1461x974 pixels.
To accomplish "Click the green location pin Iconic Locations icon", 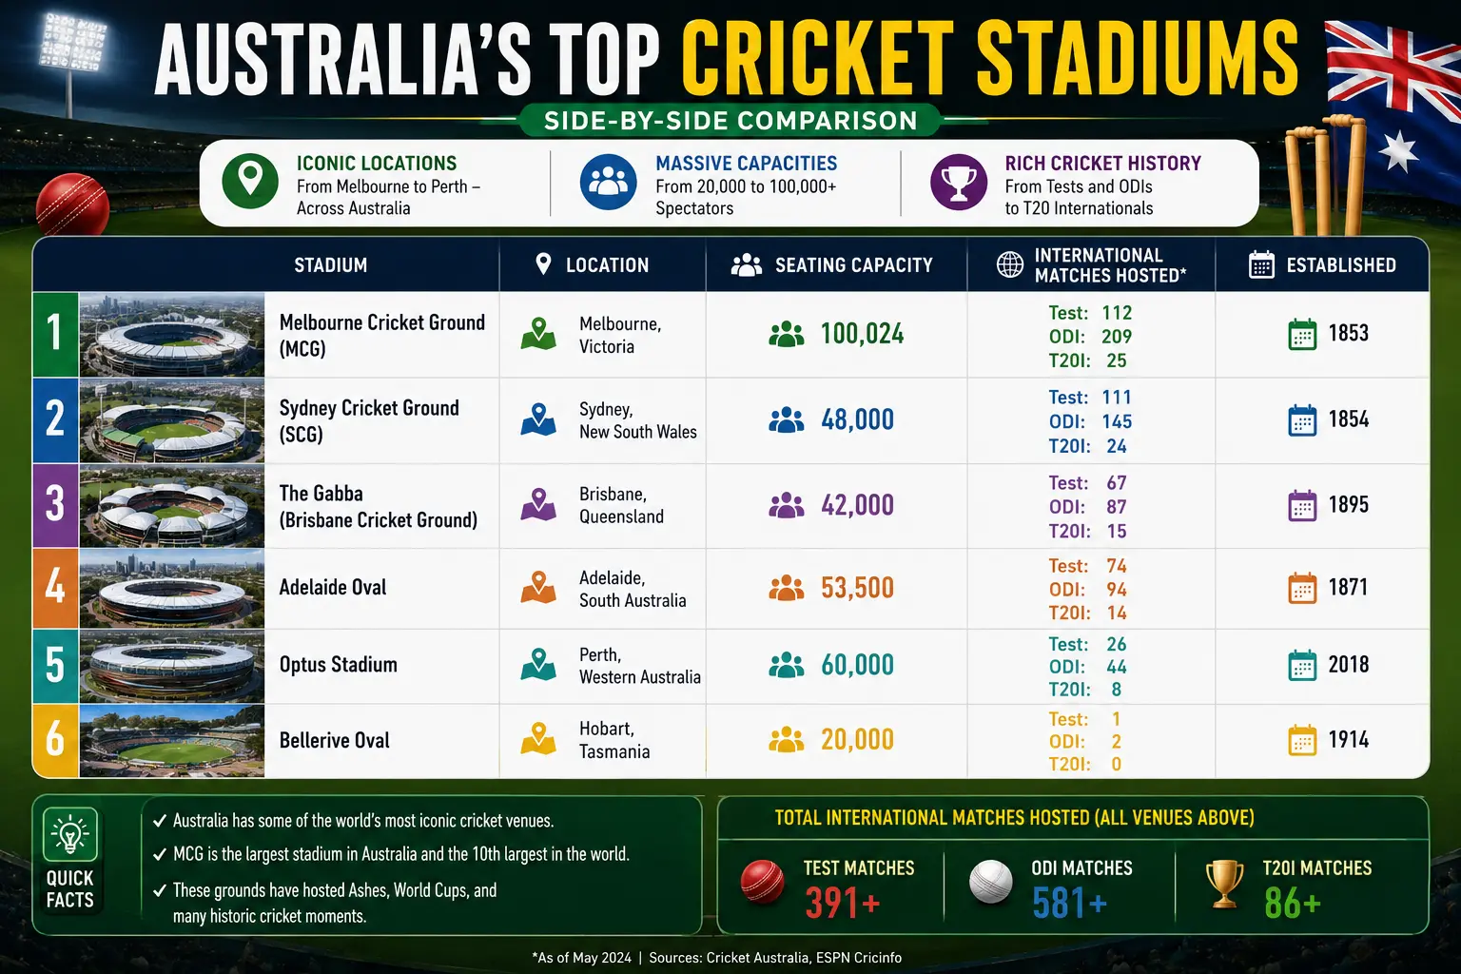I will point(250,181).
